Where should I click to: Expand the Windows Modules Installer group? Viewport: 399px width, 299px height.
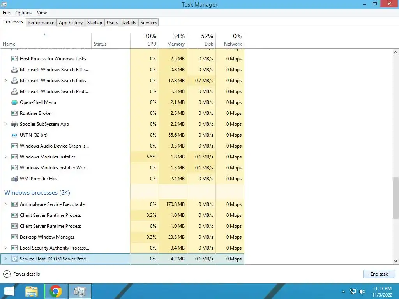(5, 157)
